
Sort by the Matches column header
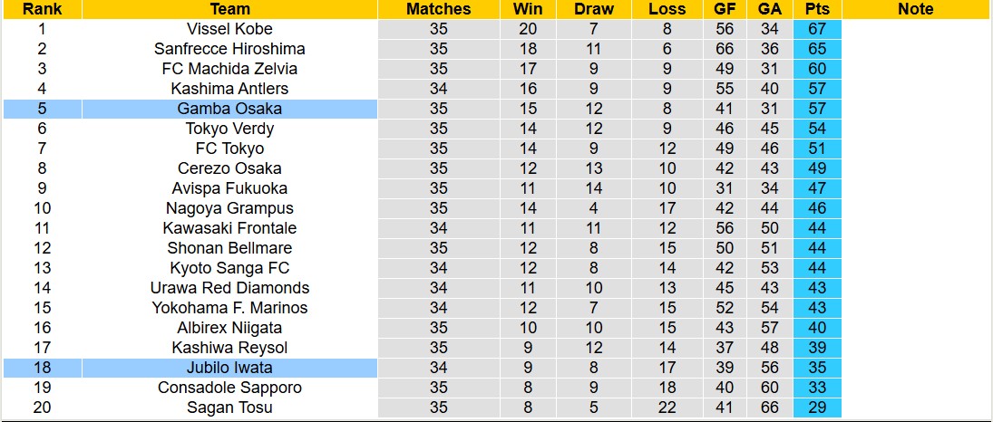pos(439,9)
